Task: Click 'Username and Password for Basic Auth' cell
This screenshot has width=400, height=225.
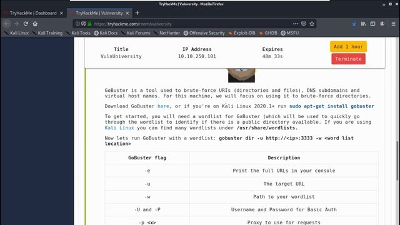Action: point(284,209)
